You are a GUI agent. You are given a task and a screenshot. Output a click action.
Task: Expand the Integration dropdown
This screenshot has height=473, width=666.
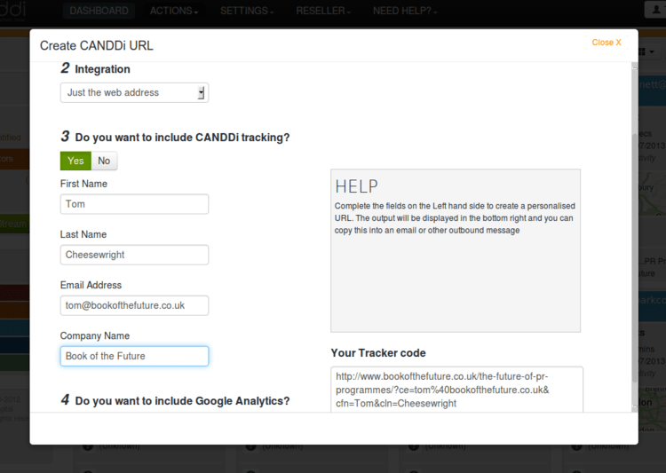click(x=134, y=92)
